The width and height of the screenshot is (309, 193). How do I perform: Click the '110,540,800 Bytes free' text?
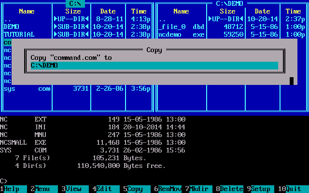coord(121,166)
